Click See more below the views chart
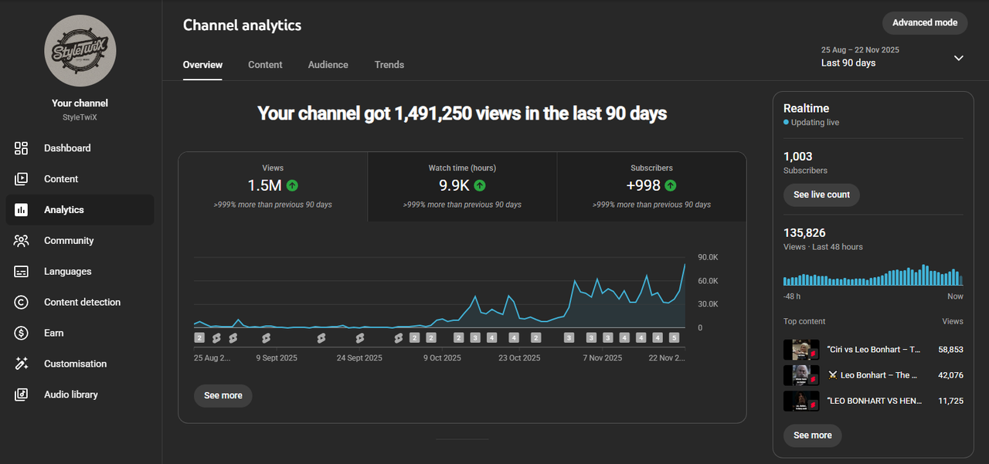The width and height of the screenshot is (989, 464). click(x=223, y=395)
